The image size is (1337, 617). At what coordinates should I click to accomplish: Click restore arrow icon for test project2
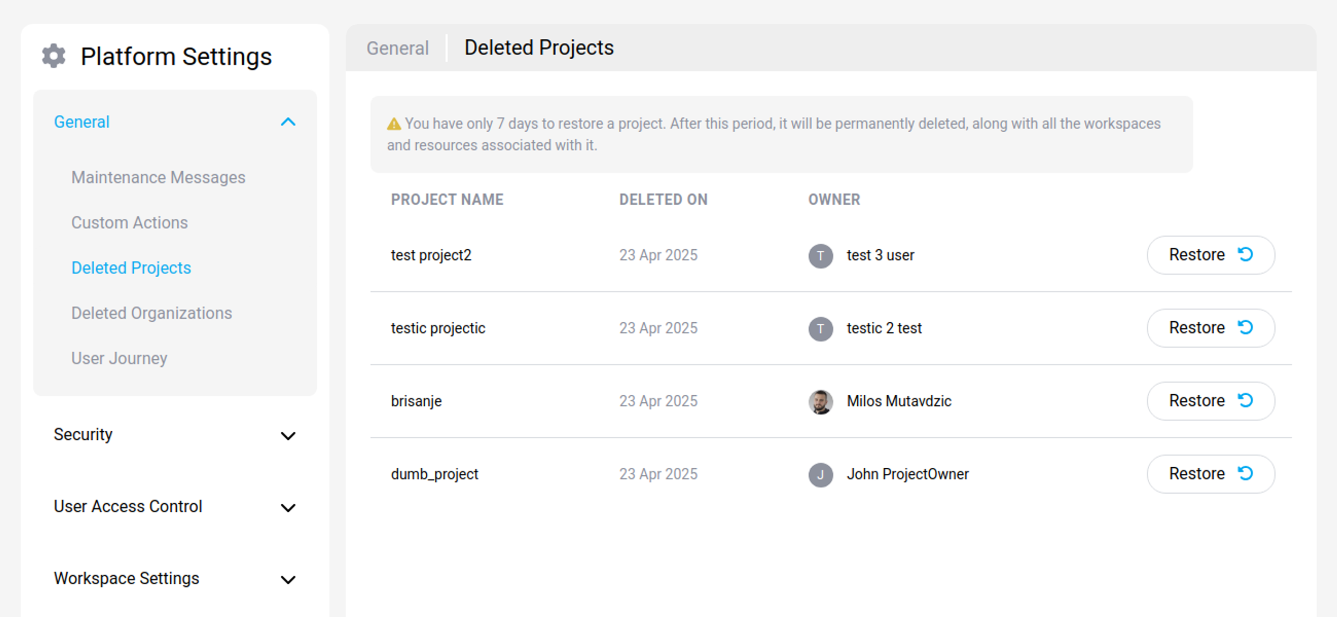1245,254
